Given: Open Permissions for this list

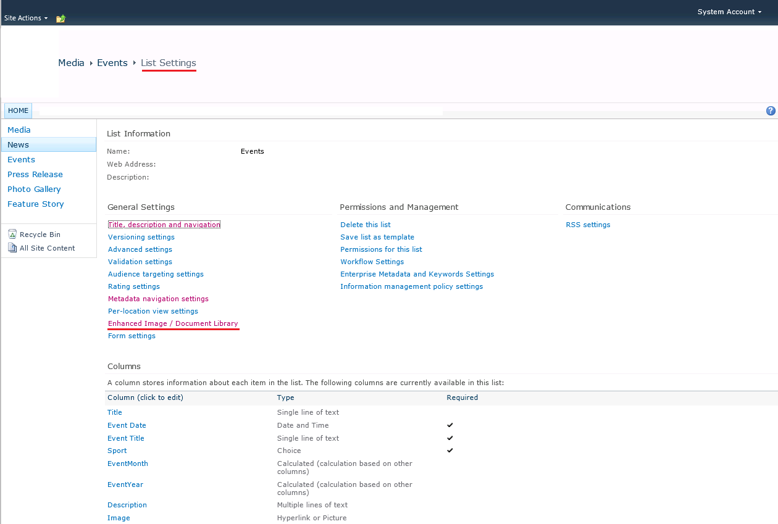Looking at the screenshot, I should pos(381,249).
